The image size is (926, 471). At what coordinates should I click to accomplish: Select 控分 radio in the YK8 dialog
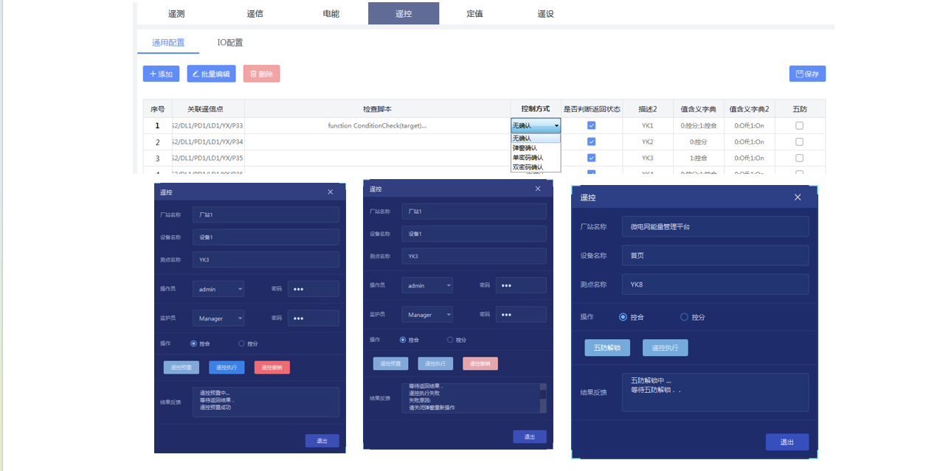(684, 317)
